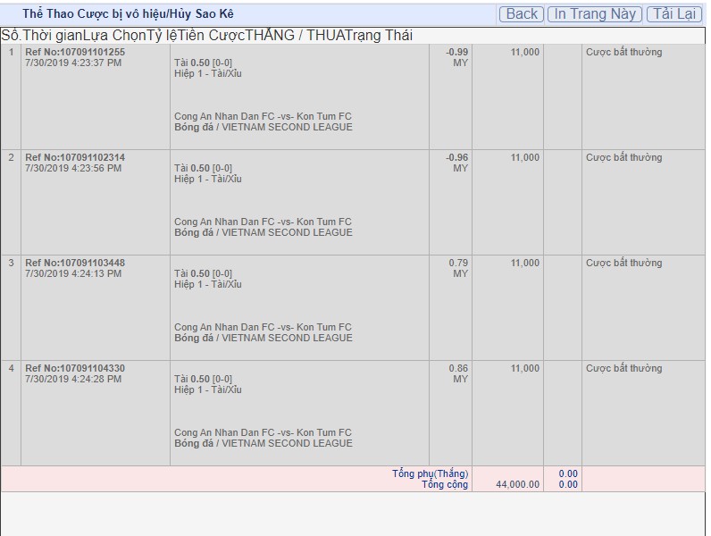Select Ref No:107091103448 in row 3
The height and width of the screenshot is (536, 711).
(75, 263)
